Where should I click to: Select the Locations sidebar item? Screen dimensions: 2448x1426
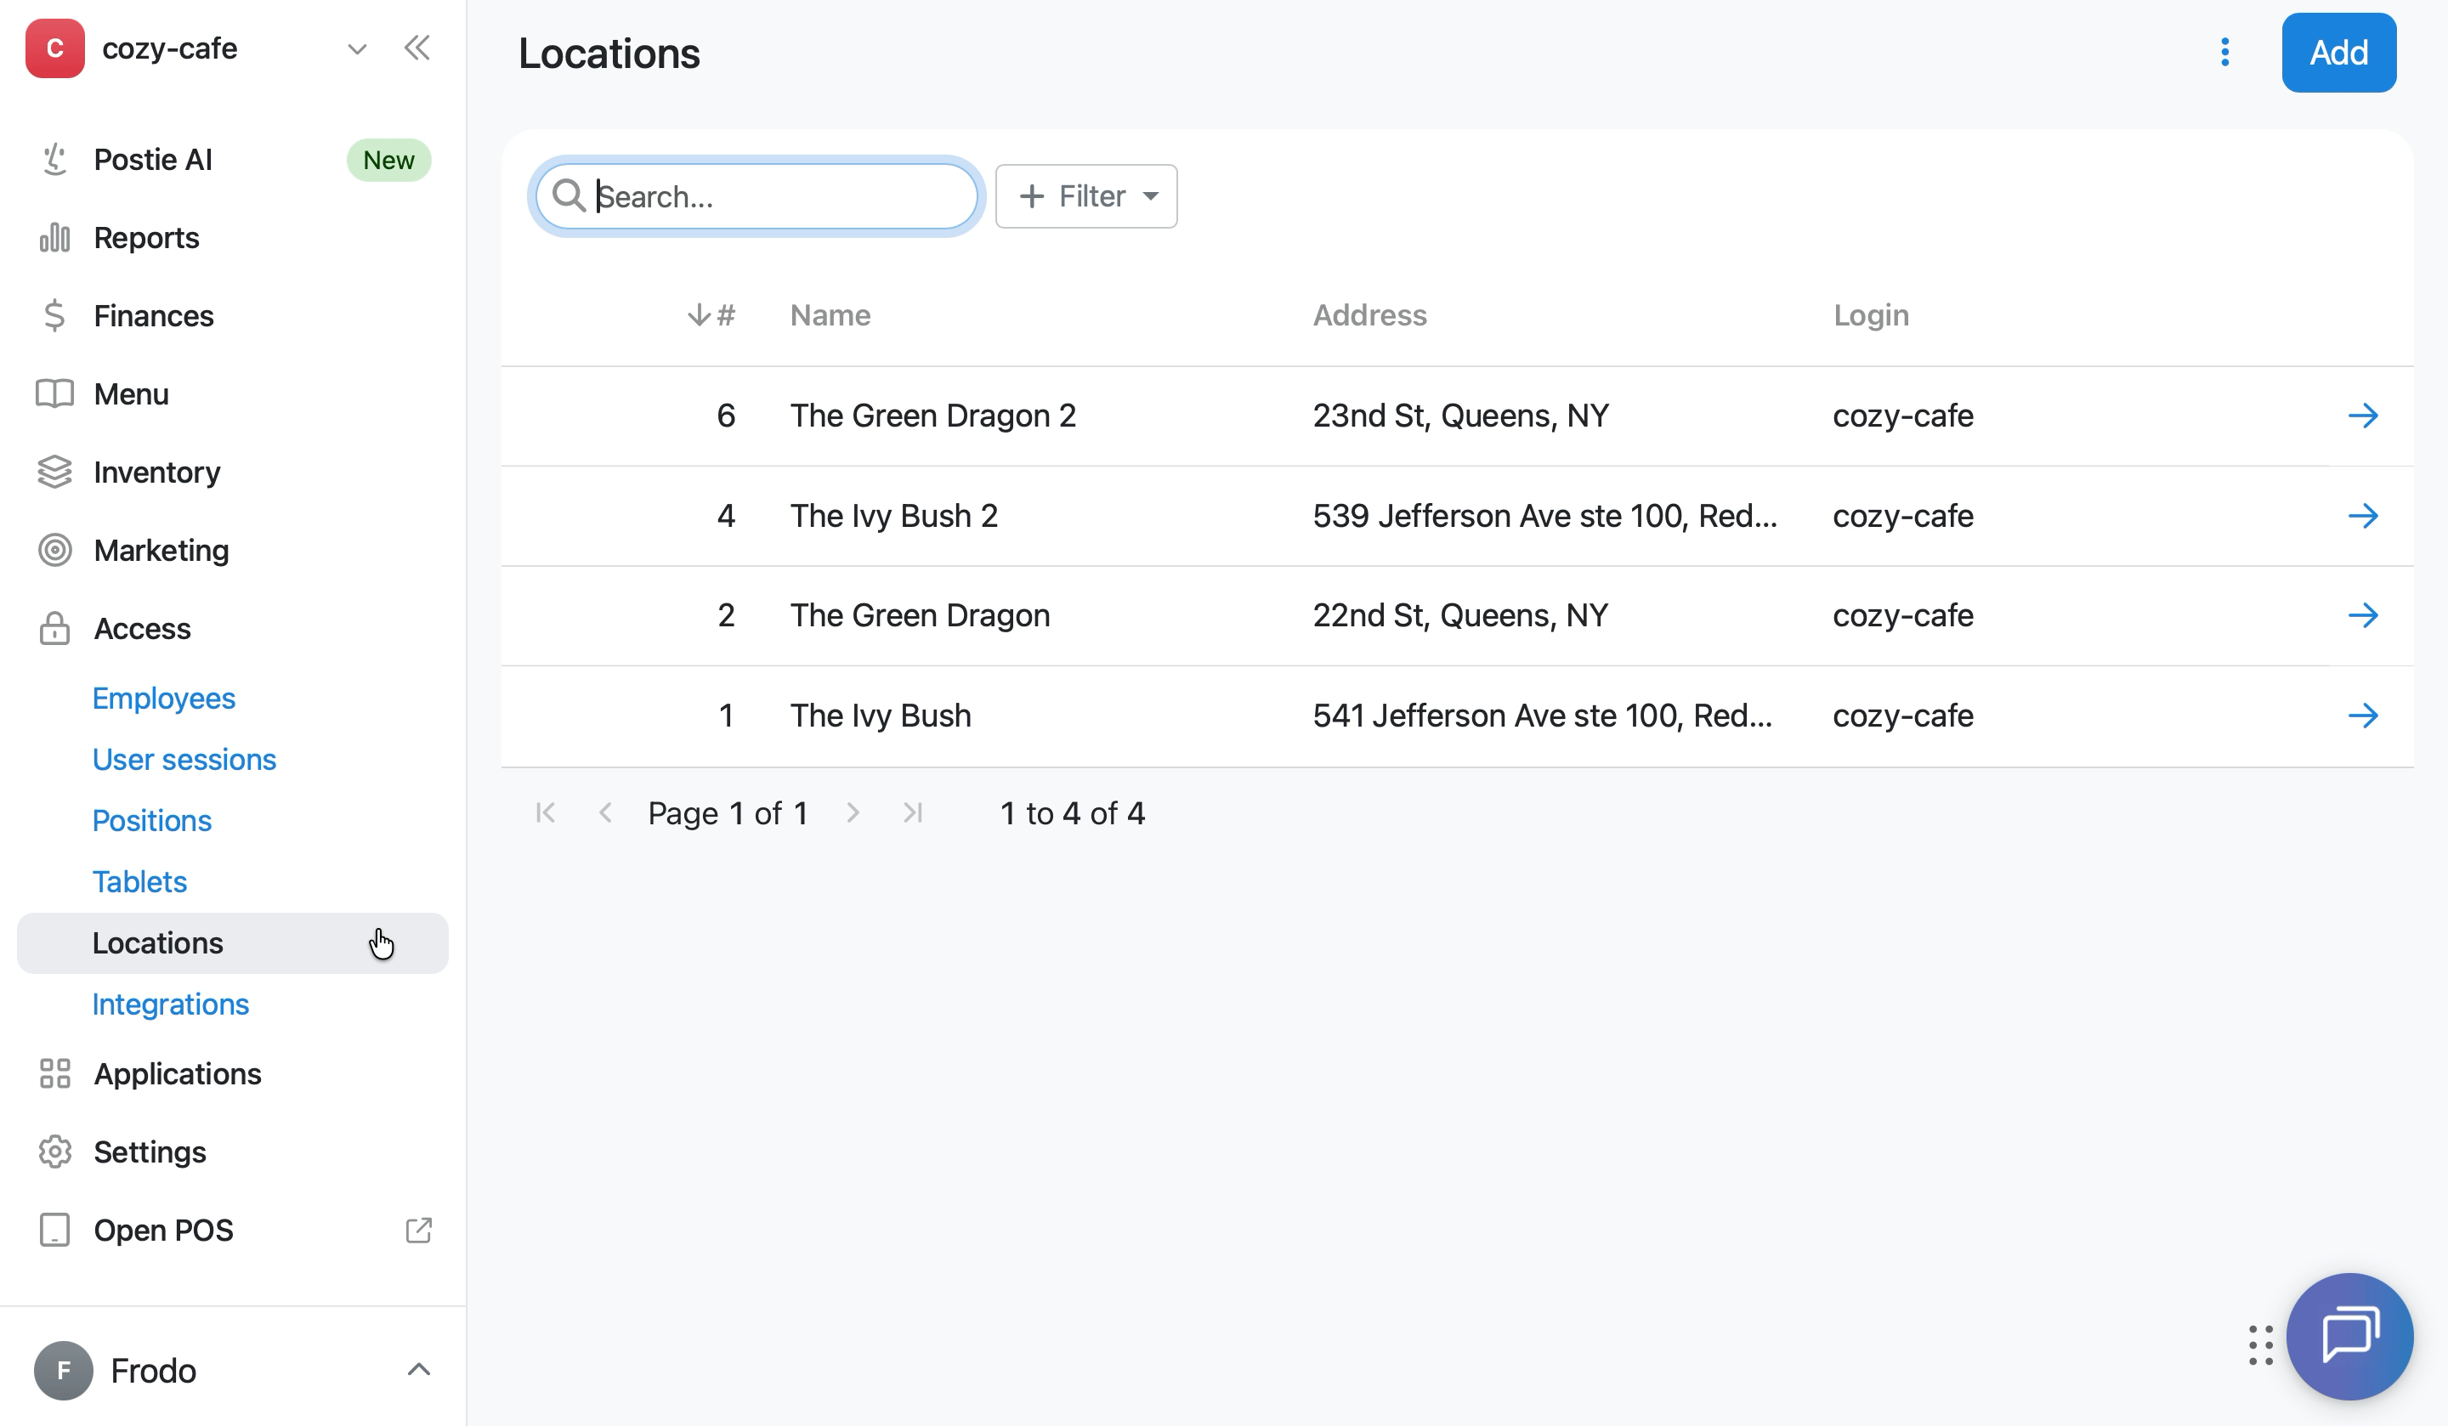coord(233,943)
